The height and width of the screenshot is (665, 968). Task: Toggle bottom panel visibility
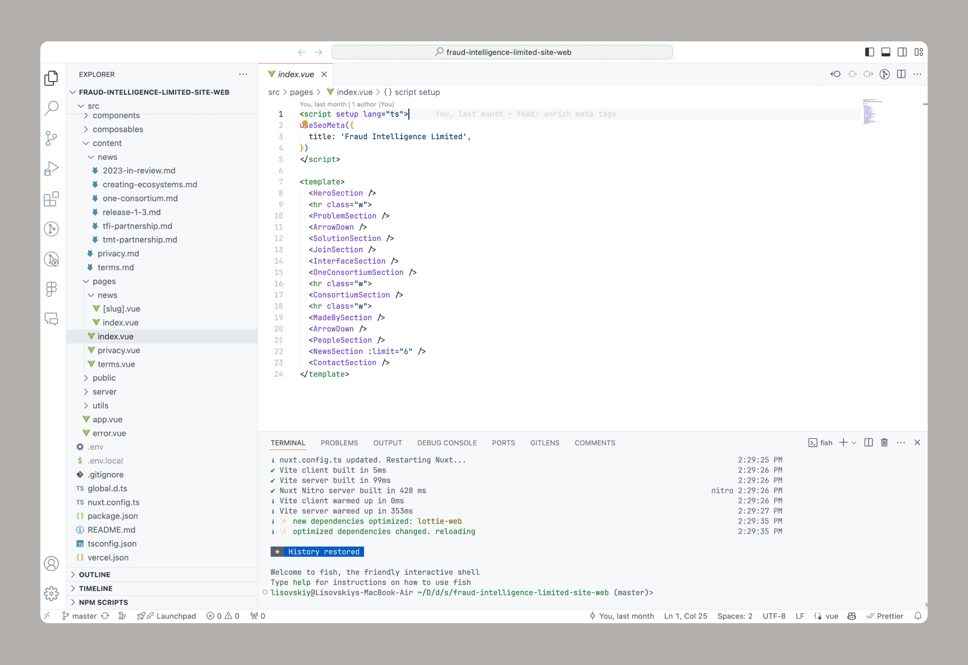click(x=886, y=52)
